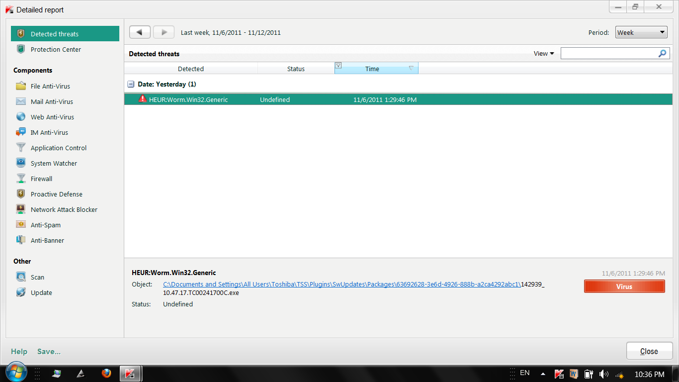Click the red warning icon on the threat row
679x382 pixels.
point(143,99)
